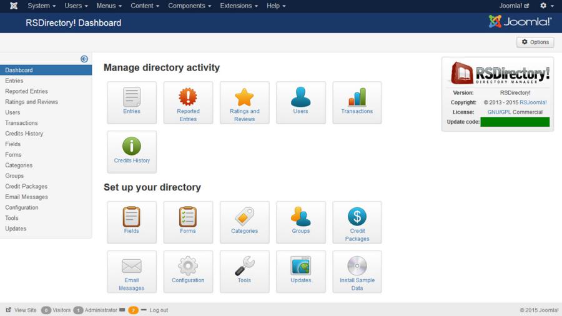Collapse the sidebar with the arrow toggle
This screenshot has width=562, height=316.
click(x=84, y=59)
